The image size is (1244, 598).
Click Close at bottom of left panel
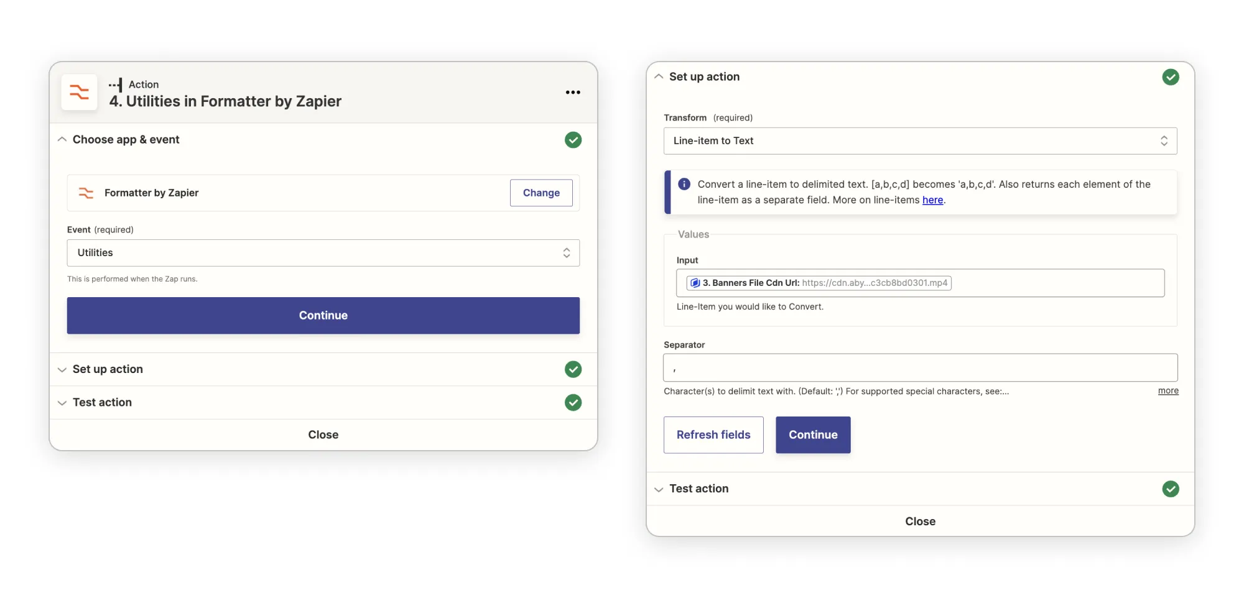coord(323,435)
